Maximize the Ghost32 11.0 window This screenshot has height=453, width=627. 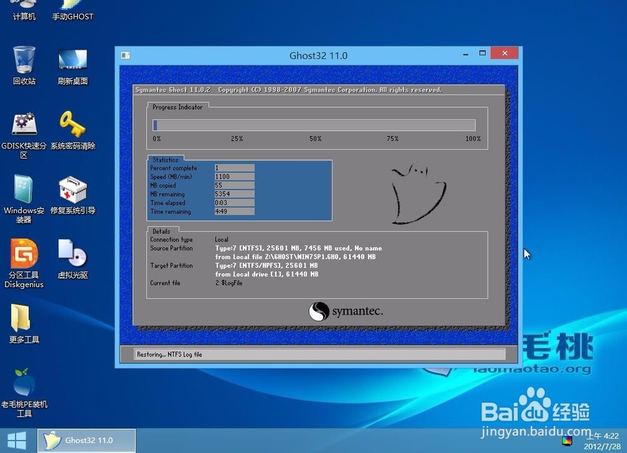click(482, 53)
